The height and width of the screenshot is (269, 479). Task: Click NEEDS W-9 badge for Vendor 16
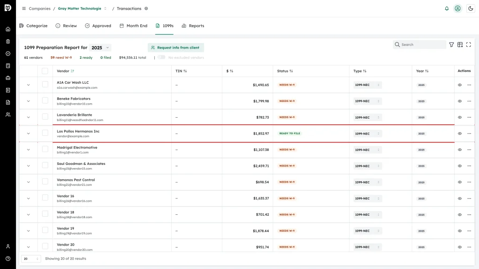click(x=287, y=198)
